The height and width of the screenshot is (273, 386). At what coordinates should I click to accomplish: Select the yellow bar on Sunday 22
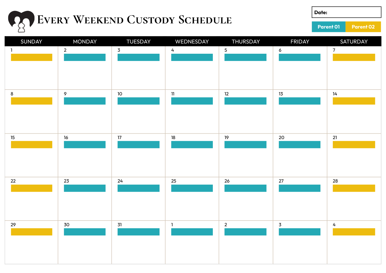coord(32,188)
